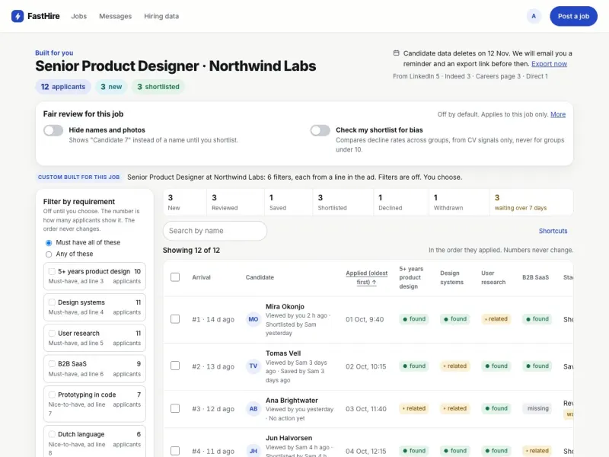This screenshot has height=457, width=609.
Task: Click the Design systems column header
Action: tap(451, 277)
